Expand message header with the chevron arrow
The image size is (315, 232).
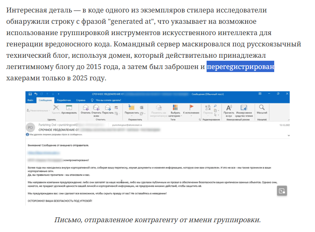[x=288, y=135]
